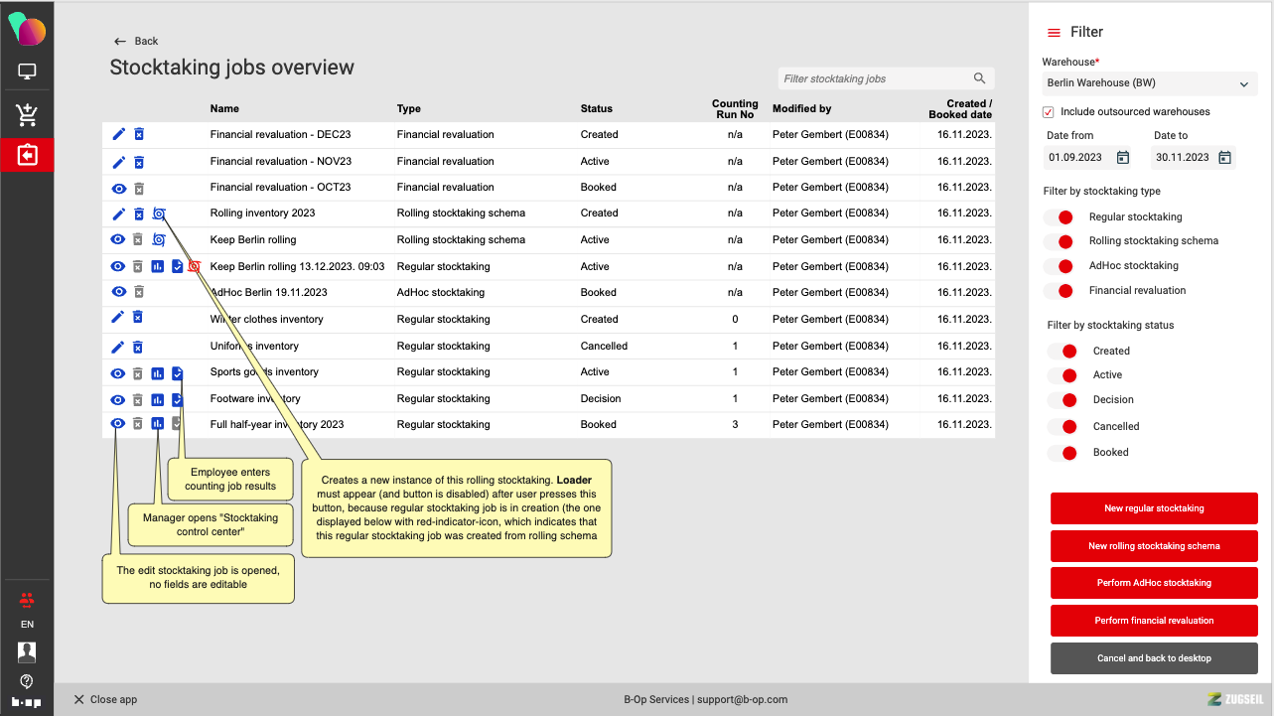Open the shopping cart sidebar icon
Screen dimensions: 1274x716
point(27,115)
